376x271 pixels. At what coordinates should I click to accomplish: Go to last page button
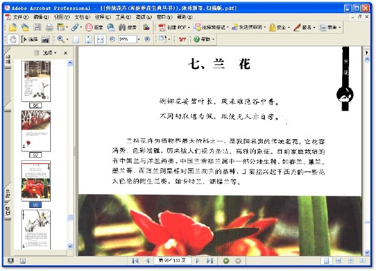(x=210, y=260)
